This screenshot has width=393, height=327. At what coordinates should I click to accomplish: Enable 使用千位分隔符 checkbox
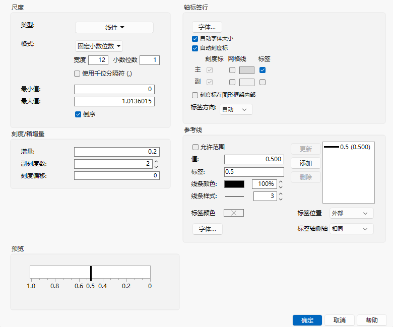click(77, 74)
